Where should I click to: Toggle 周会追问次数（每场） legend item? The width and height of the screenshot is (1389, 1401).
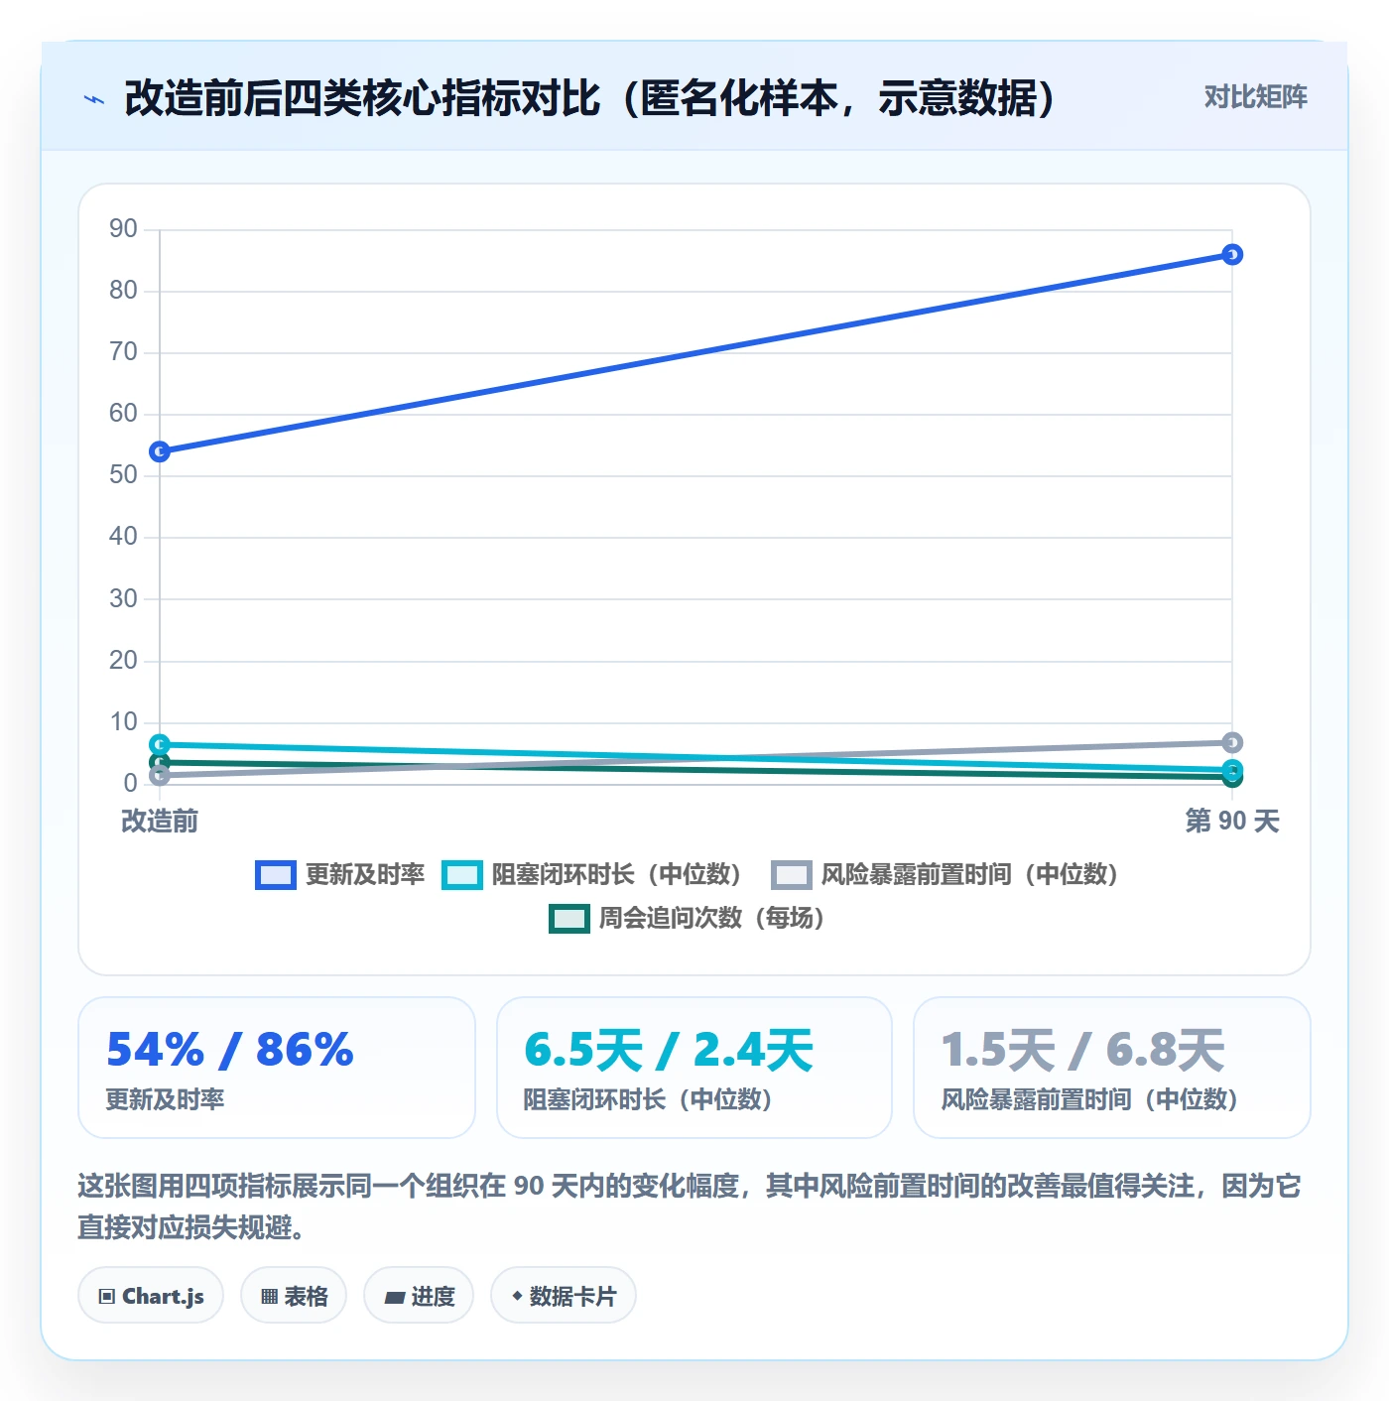[x=688, y=918]
